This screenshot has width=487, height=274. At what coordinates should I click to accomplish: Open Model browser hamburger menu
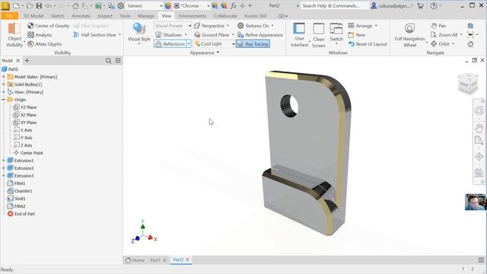coord(118,61)
